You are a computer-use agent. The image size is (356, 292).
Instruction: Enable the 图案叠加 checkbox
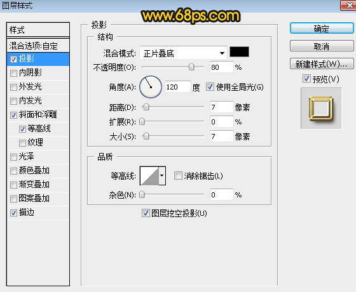[x=13, y=199]
